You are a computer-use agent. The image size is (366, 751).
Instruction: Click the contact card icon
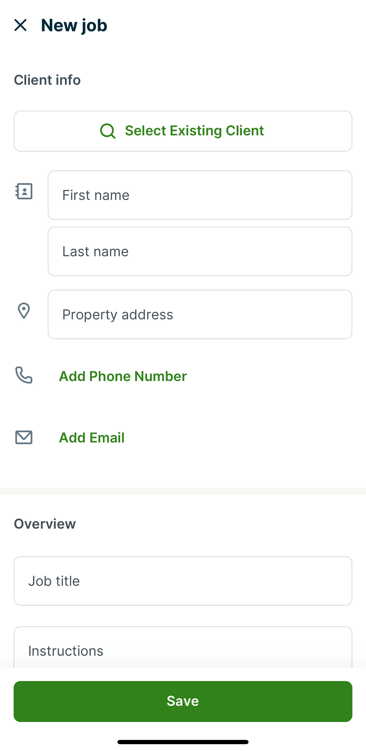coord(24,191)
